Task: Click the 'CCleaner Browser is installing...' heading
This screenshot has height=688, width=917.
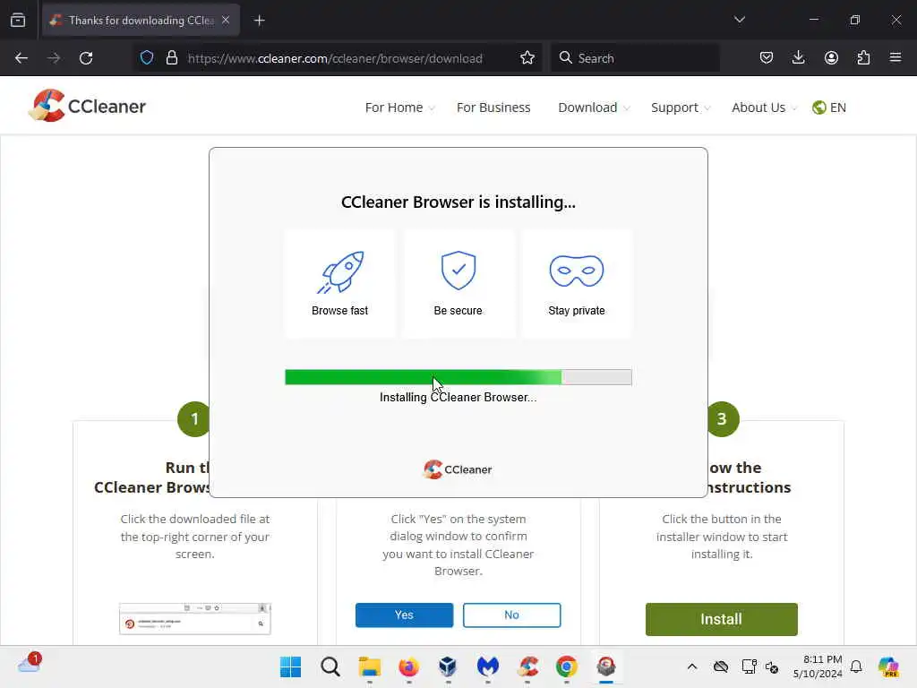Action: tap(458, 202)
